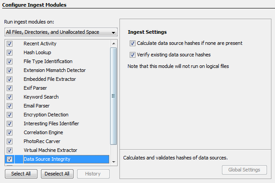Select the File Type Identification module

tap(48, 61)
